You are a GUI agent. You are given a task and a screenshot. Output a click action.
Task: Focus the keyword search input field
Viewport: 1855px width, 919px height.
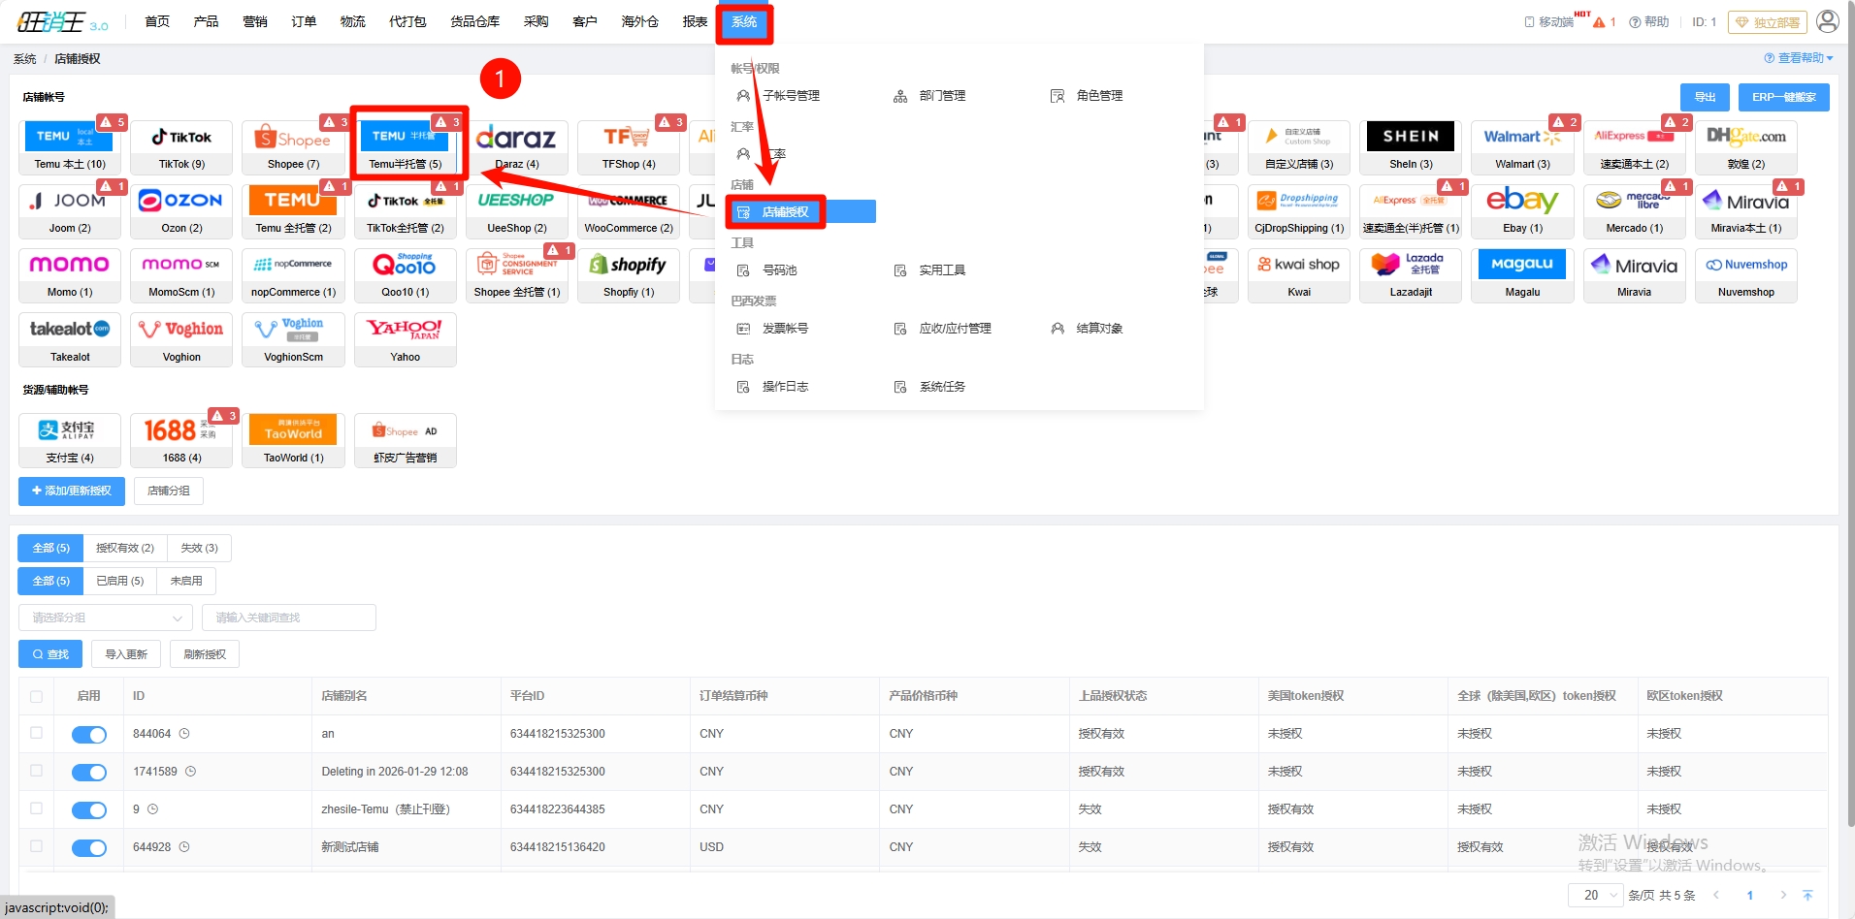(288, 618)
